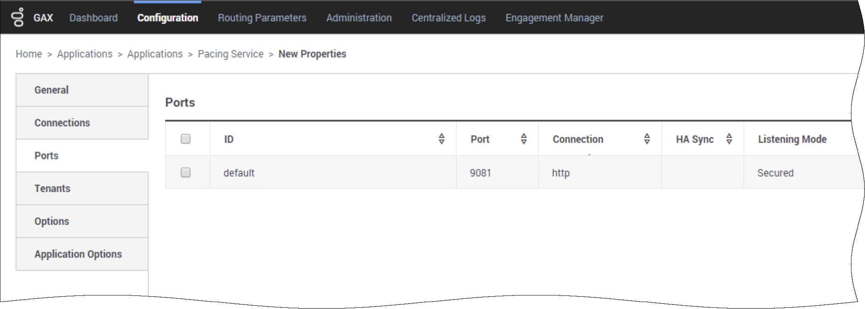Check the default port row checkbox
This screenshot has height=309, width=865.
pos(186,172)
